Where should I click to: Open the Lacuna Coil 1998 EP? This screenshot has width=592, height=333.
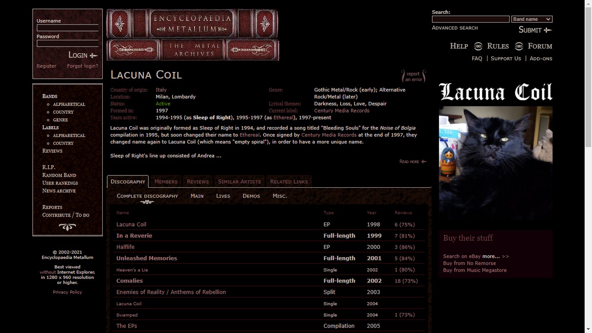[x=131, y=225]
